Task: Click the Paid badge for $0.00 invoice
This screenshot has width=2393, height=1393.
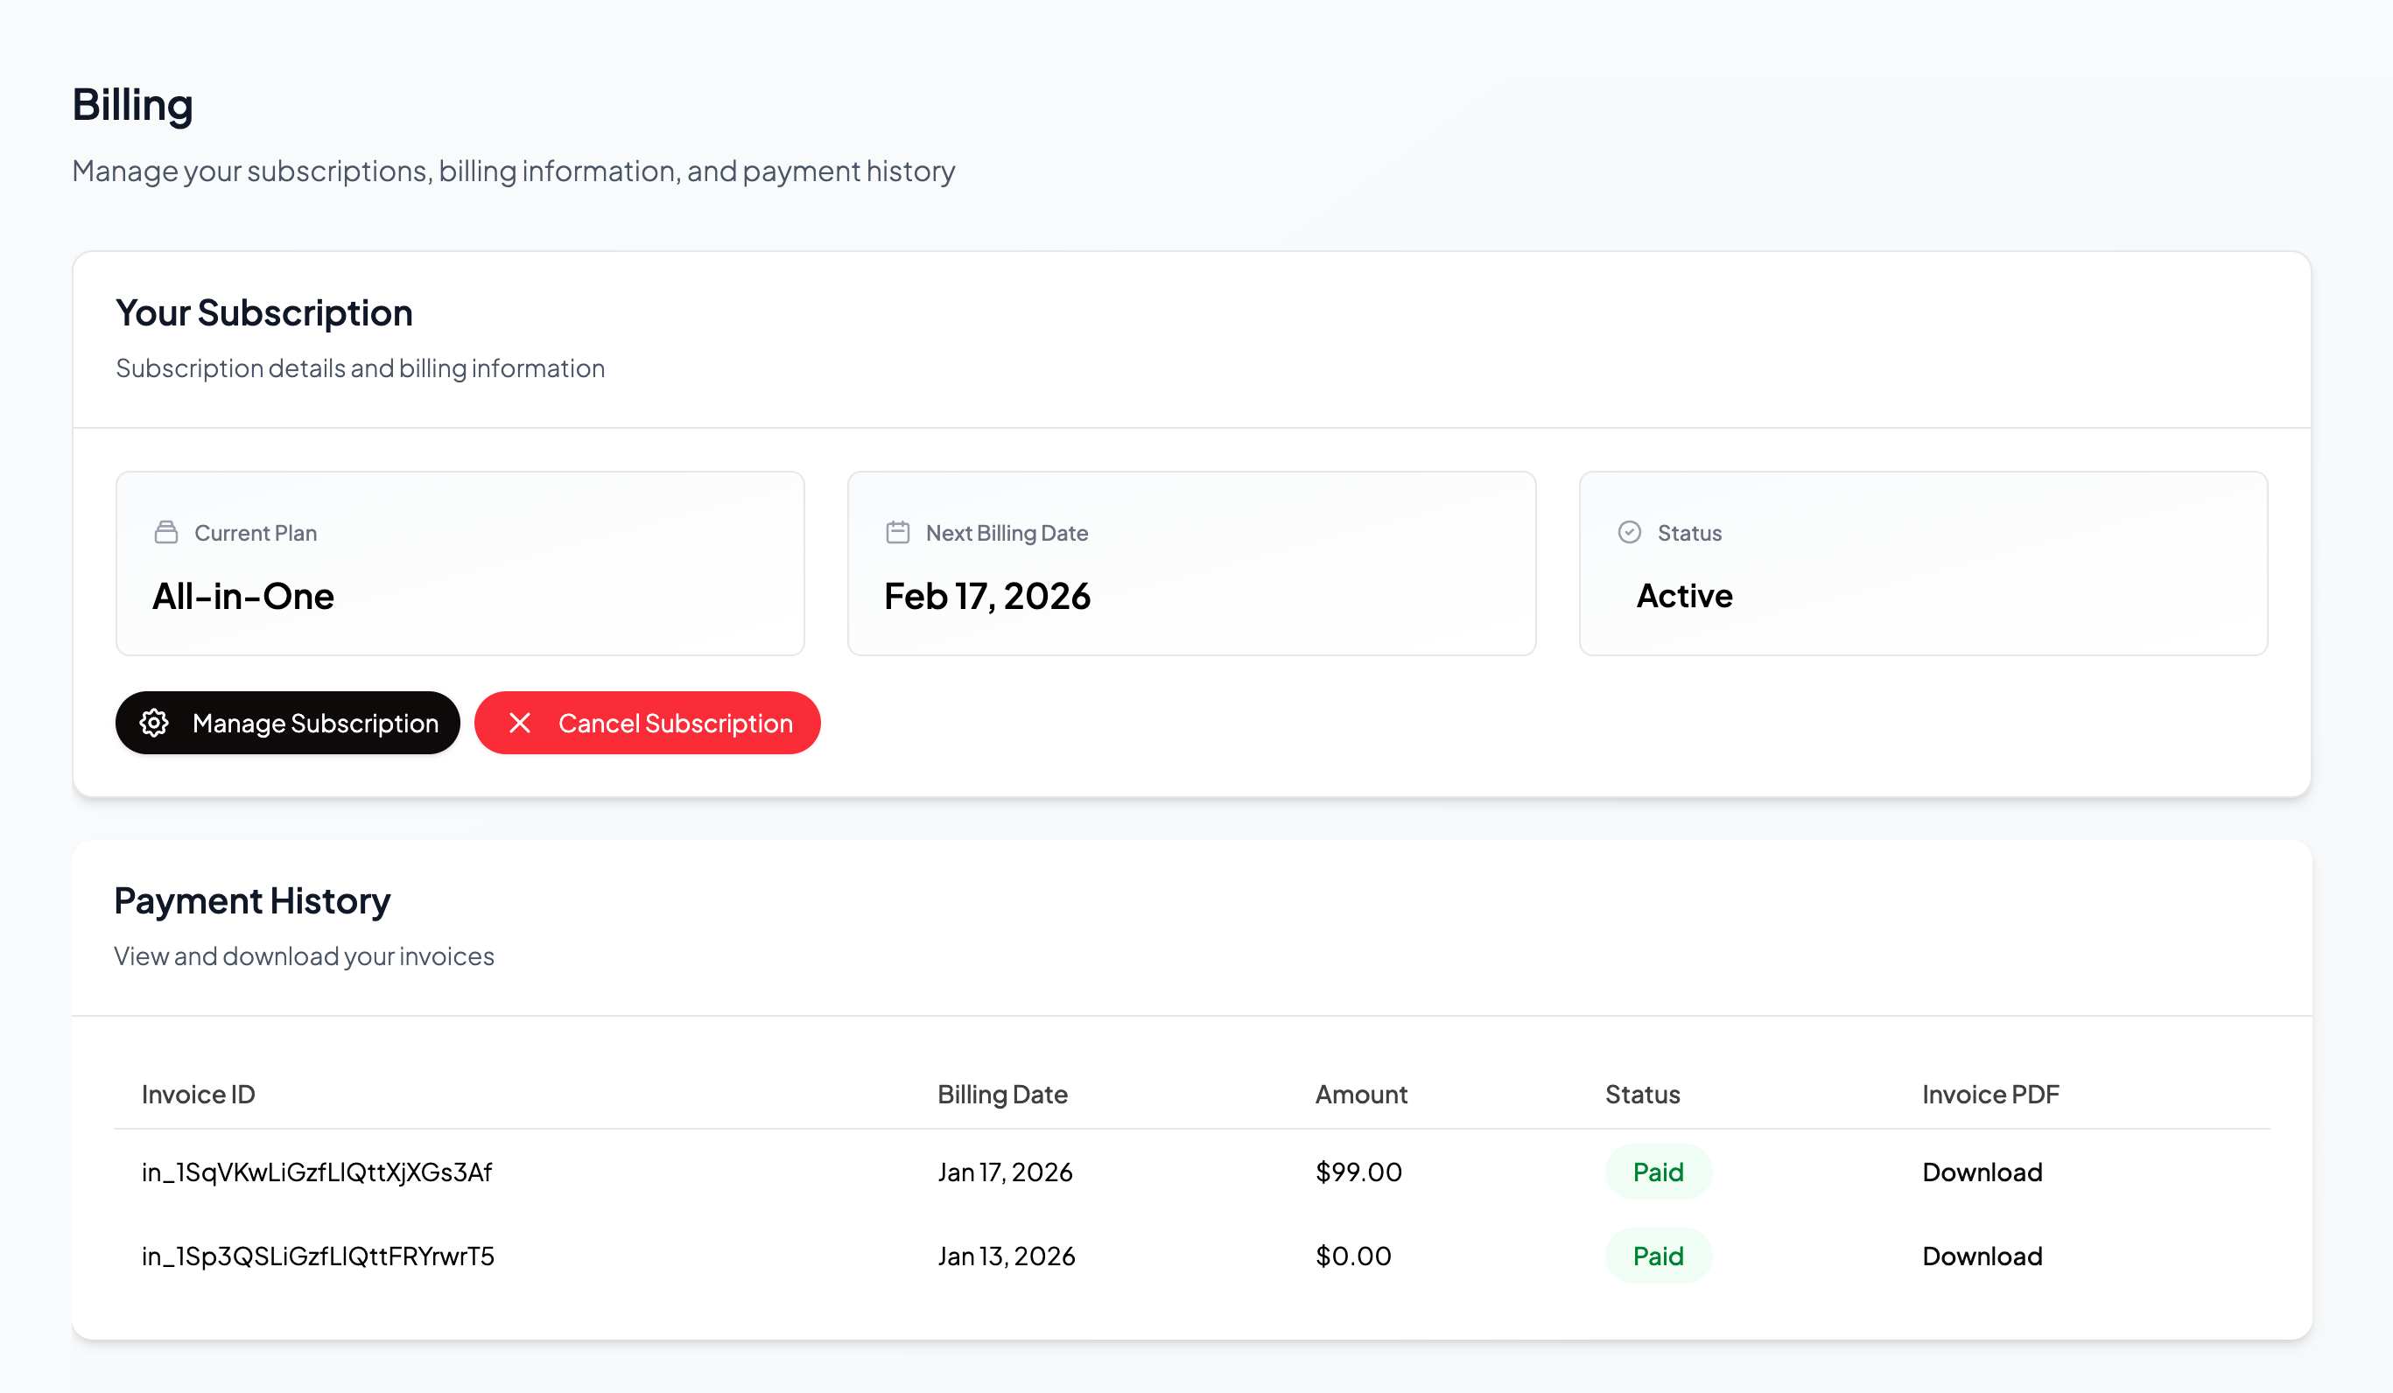Action: pos(1658,1256)
